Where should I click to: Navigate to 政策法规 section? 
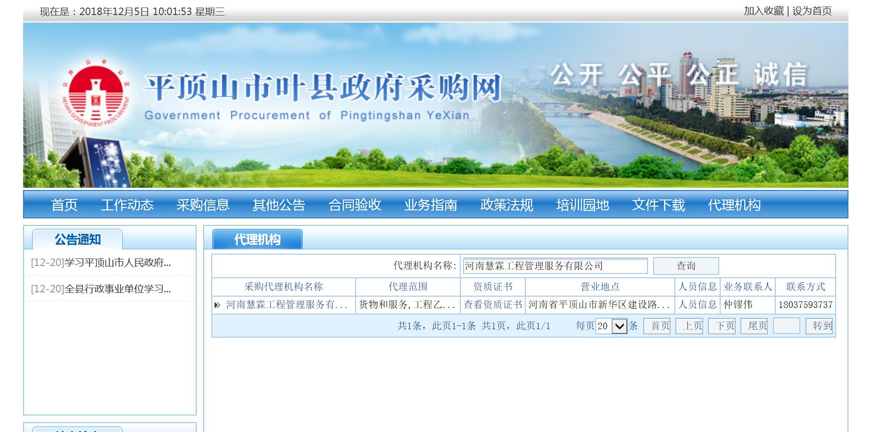tap(507, 205)
